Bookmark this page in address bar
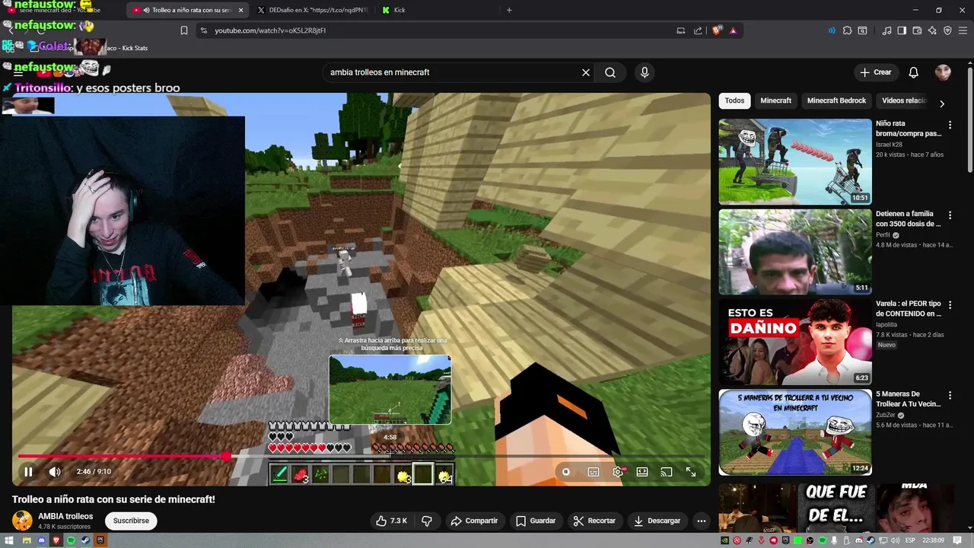Image resolution: width=974 pixels, height=548 pixels. (184, 30)
